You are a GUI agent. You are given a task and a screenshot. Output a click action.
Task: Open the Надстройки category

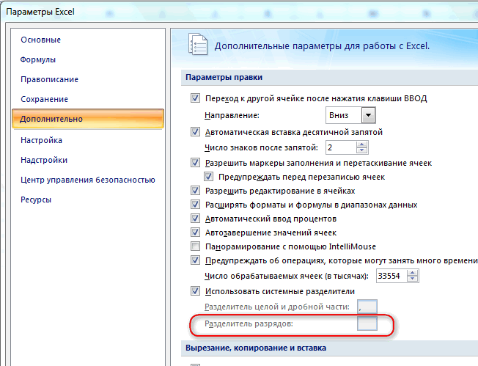click(x=44, y=160)
